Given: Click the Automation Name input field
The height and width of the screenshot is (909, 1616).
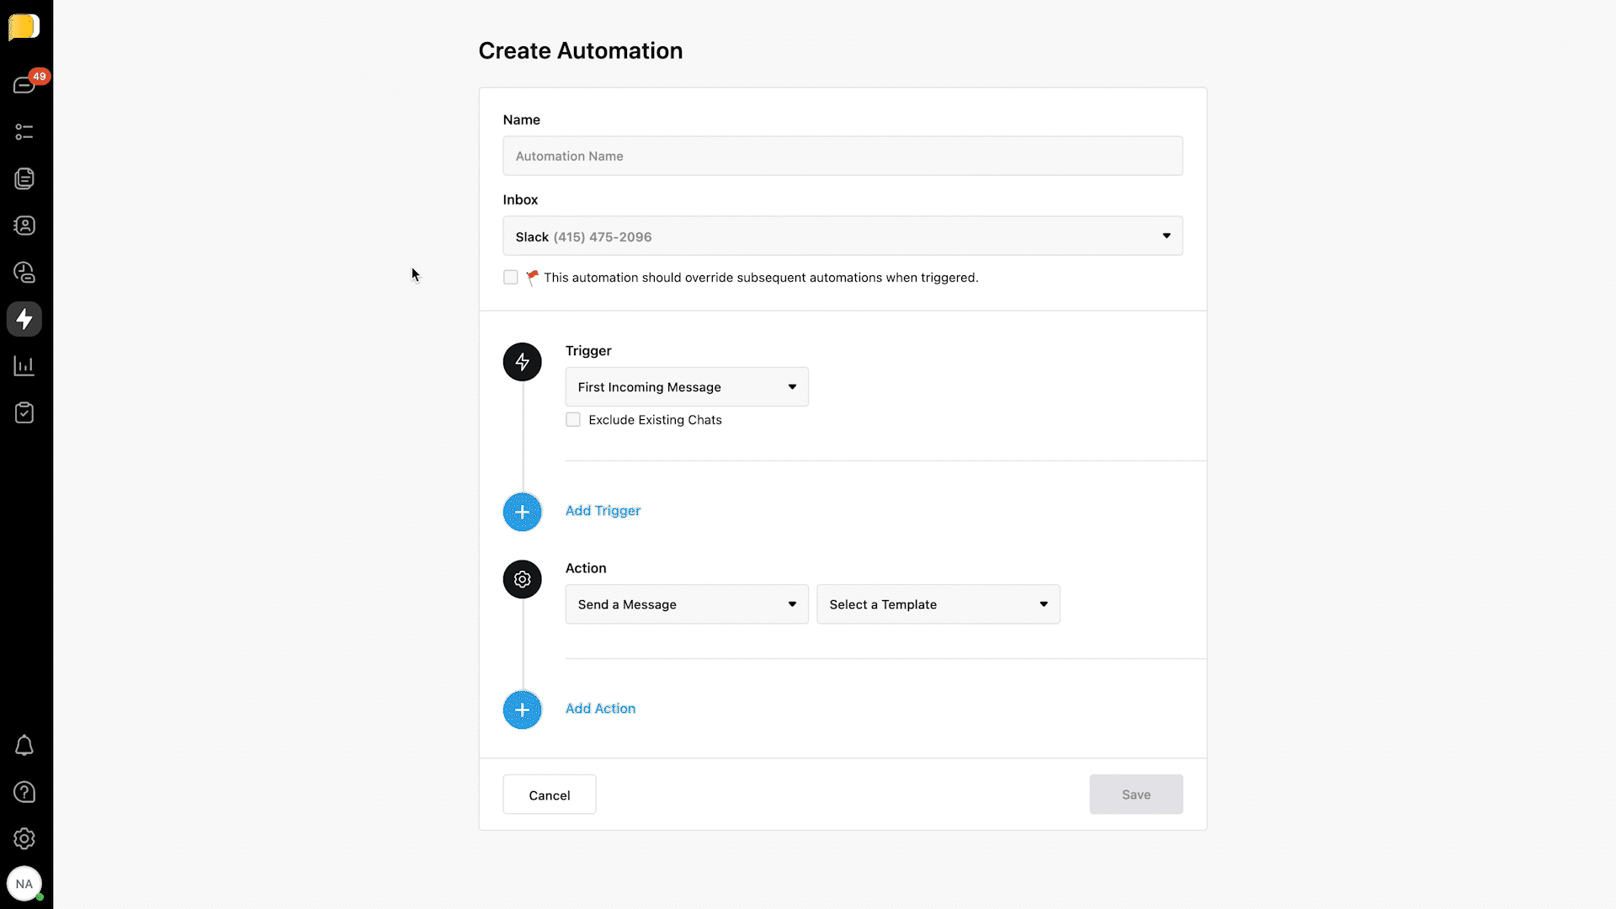Looking at the screenshot, I should click(x=842, y=156).
